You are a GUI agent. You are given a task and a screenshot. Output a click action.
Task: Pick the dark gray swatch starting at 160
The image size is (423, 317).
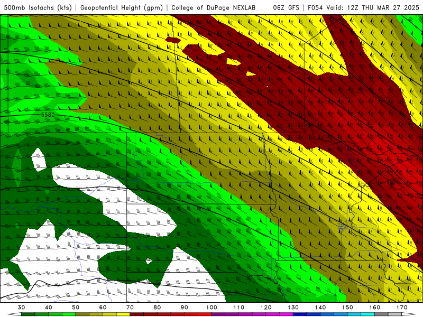click(381, 314)
